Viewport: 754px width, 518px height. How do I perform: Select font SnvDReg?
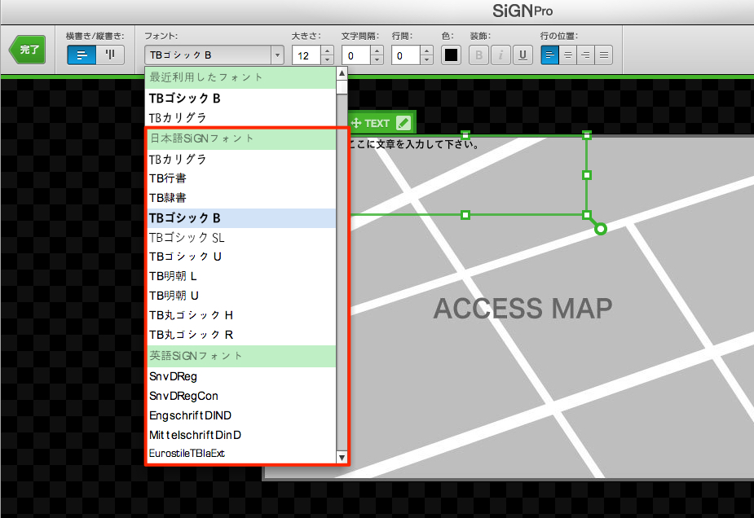point(240,377)
